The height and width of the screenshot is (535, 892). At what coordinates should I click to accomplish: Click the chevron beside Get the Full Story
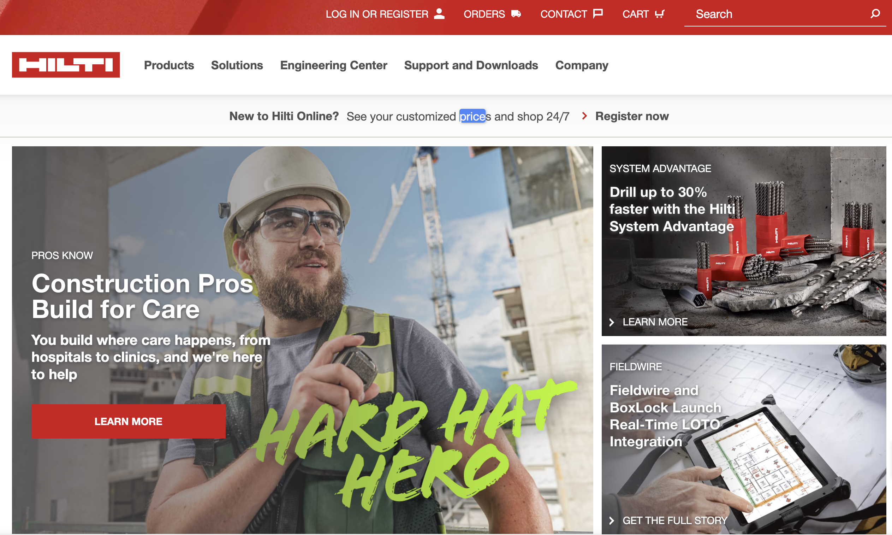pyautogui.click(x=612, y=521)
